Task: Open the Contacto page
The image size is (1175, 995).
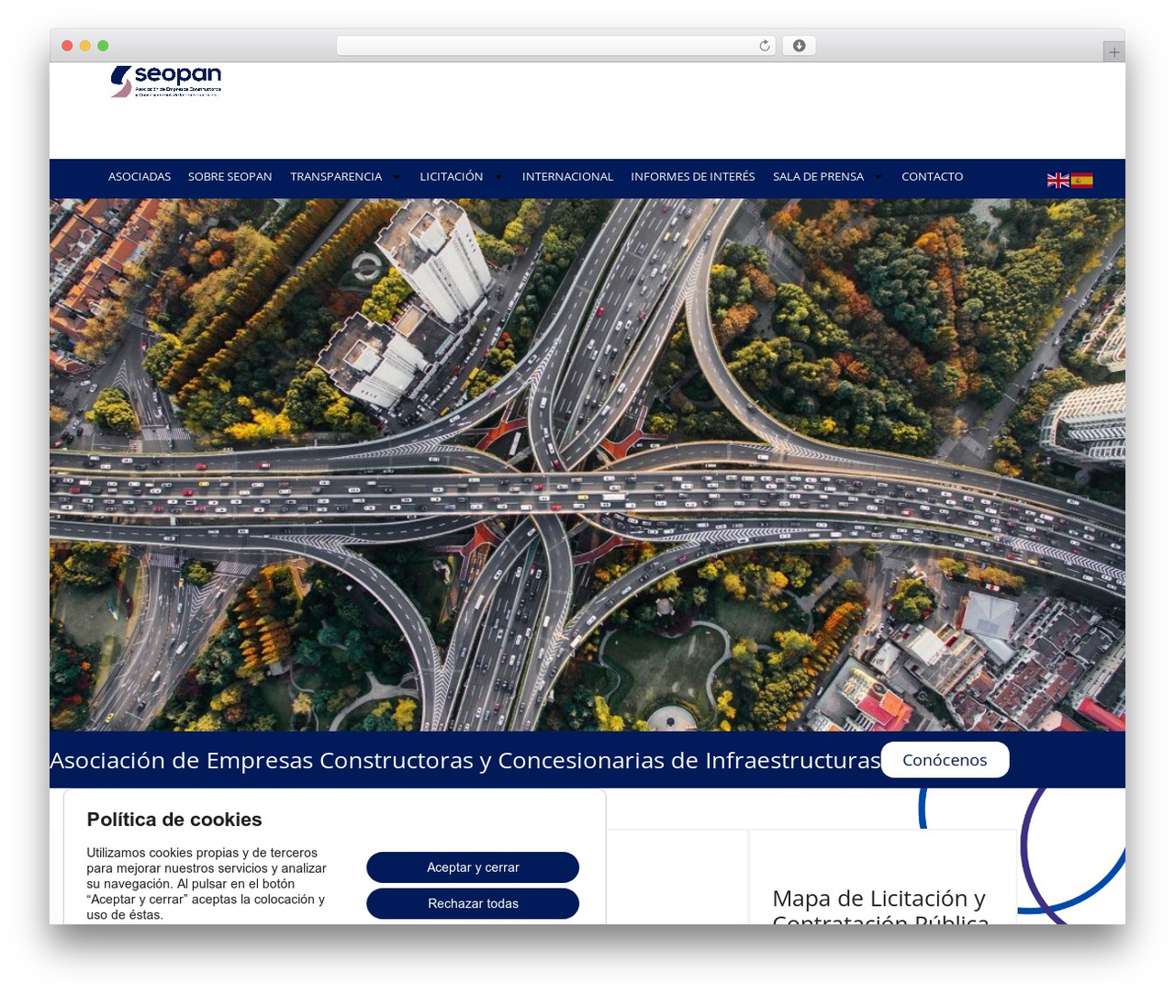Action: coord(933,177)
